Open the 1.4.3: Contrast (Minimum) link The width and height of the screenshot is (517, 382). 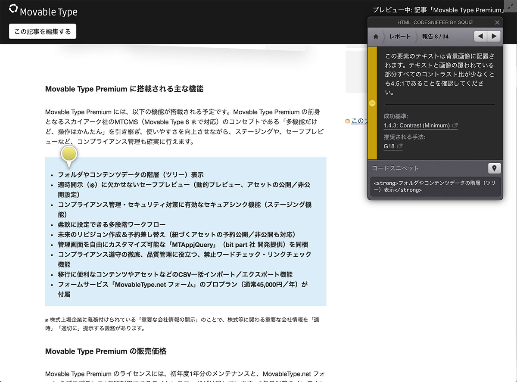(x=417, y=125)
